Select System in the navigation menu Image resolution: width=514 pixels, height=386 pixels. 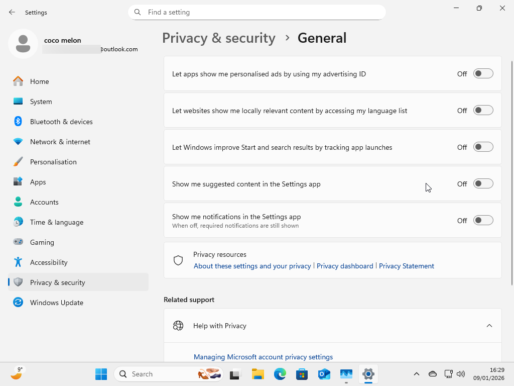(41, 102)
